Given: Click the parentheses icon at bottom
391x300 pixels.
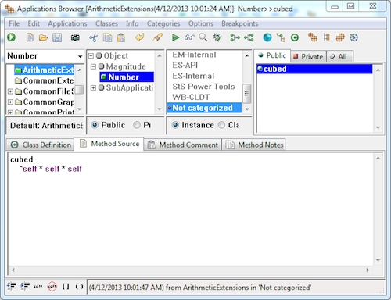Looking at the screenshot, I should point(79,287).
